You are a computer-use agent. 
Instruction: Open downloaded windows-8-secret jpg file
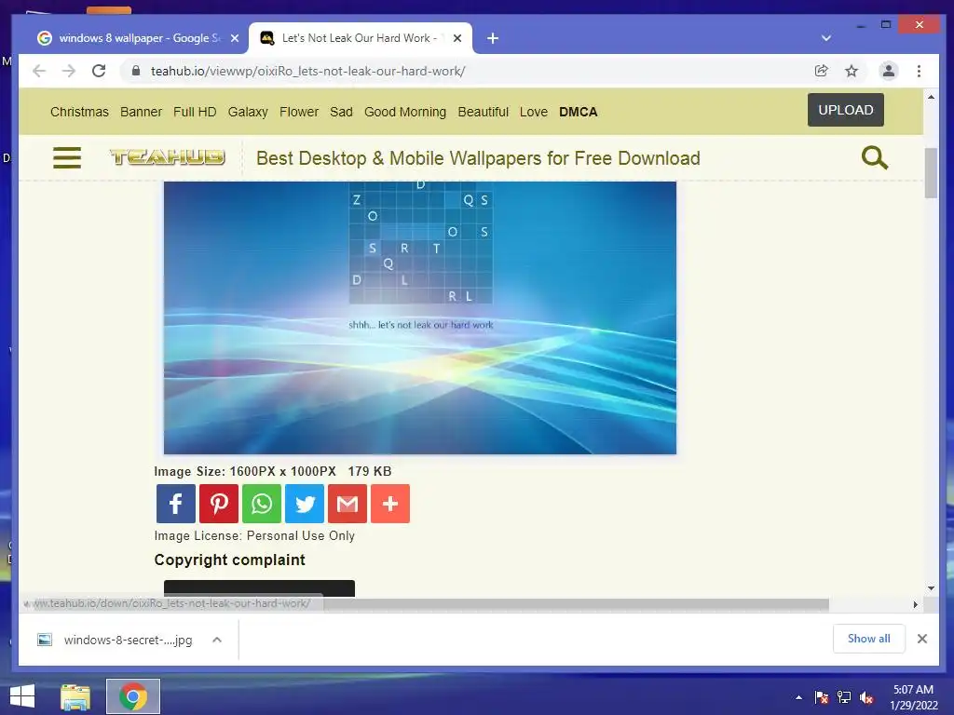tap(116, 640)
